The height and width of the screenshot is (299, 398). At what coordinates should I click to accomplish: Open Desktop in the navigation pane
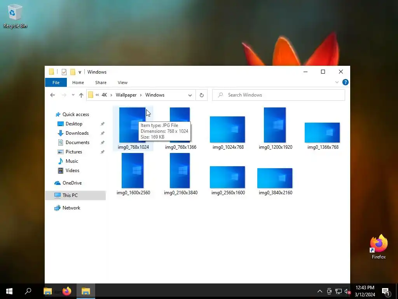(x=74, y=124)
